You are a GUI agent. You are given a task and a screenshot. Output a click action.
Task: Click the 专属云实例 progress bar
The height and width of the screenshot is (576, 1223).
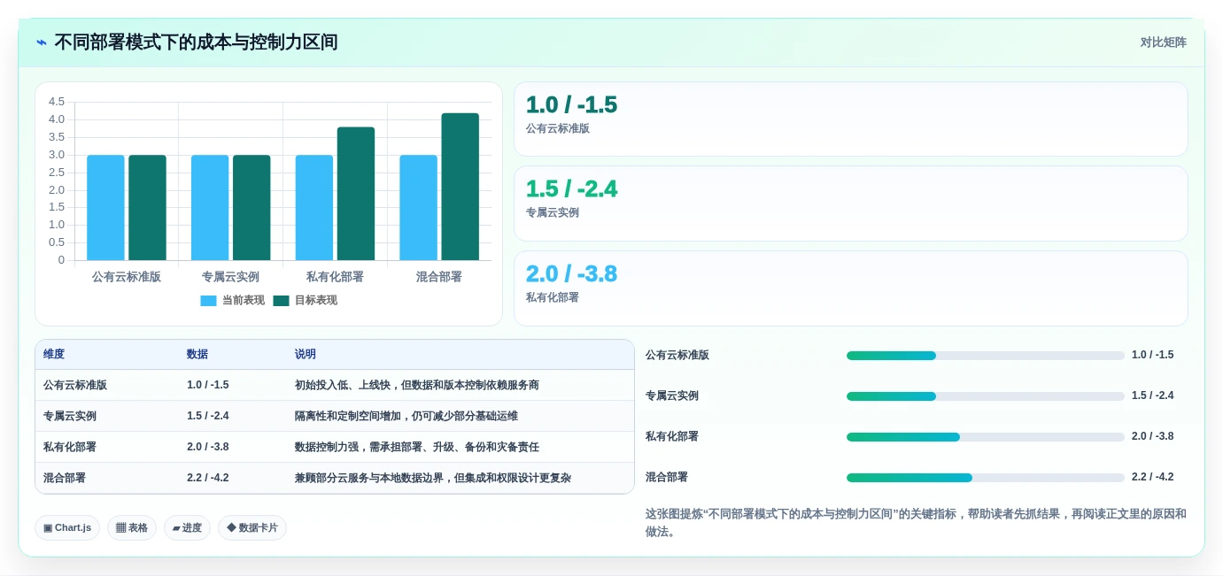[985, 396]
